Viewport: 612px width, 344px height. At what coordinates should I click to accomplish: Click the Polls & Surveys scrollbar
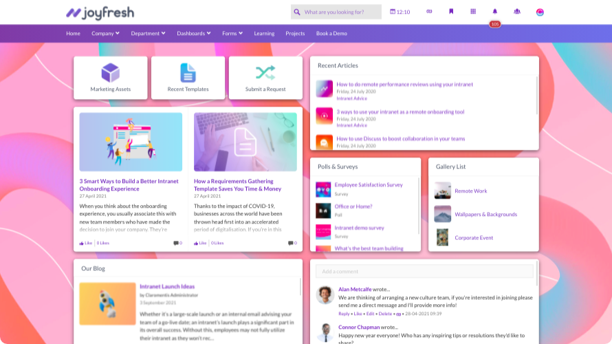pos(419,206)
